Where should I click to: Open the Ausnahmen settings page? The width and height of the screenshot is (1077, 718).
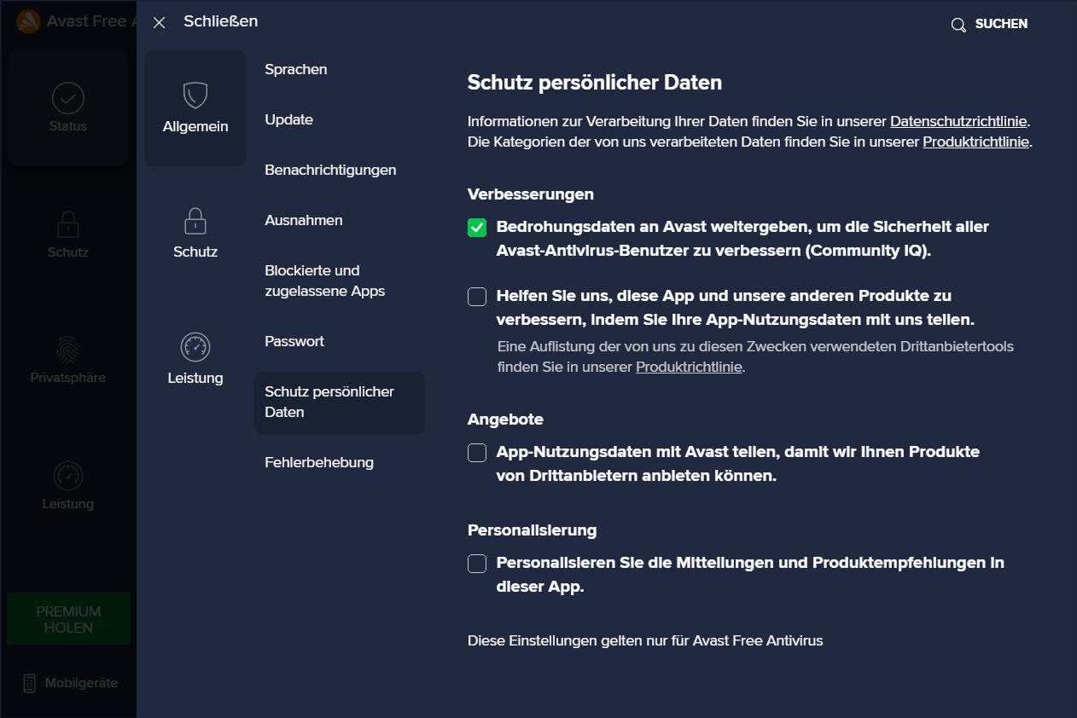point(304,220)
